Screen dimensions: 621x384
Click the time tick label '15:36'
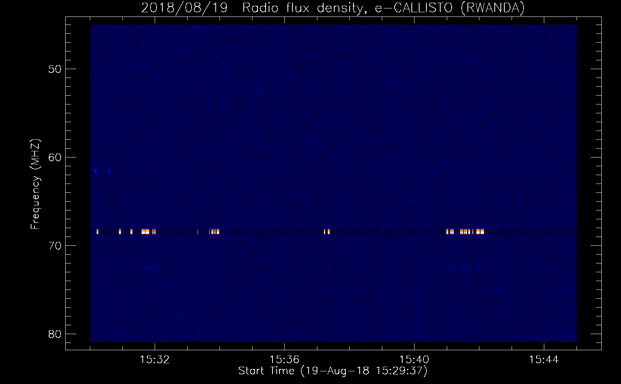pos(284,359)
